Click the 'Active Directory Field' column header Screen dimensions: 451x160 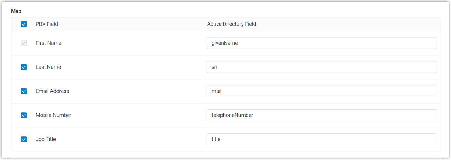(x=231, y=24)
